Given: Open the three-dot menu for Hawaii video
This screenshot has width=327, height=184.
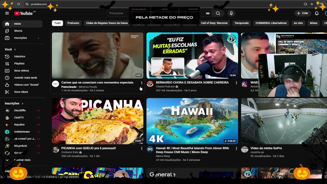Looking at the screenshot, I should coord(236,148).
